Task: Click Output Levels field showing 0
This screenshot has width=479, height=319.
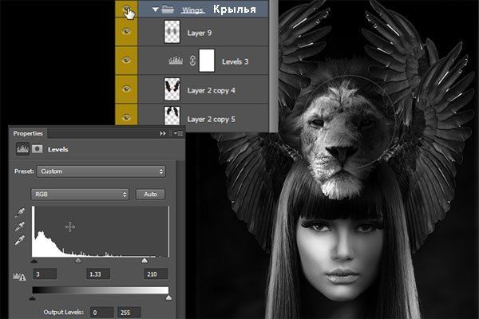Action: click(x=102, y=313)
